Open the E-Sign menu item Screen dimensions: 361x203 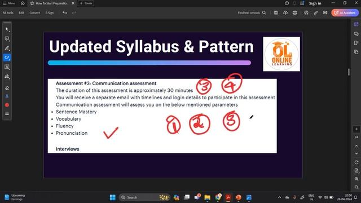coord(50,12)
